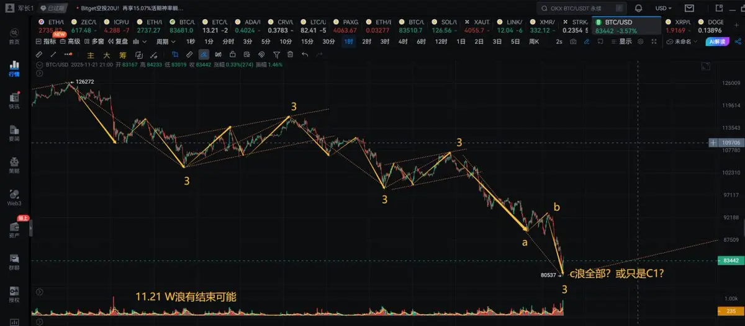Image resolution: width=745 pixels, height=326 pixels.
Task: Select the 1时 timeframe tab
Action: [x=350, y=41]
